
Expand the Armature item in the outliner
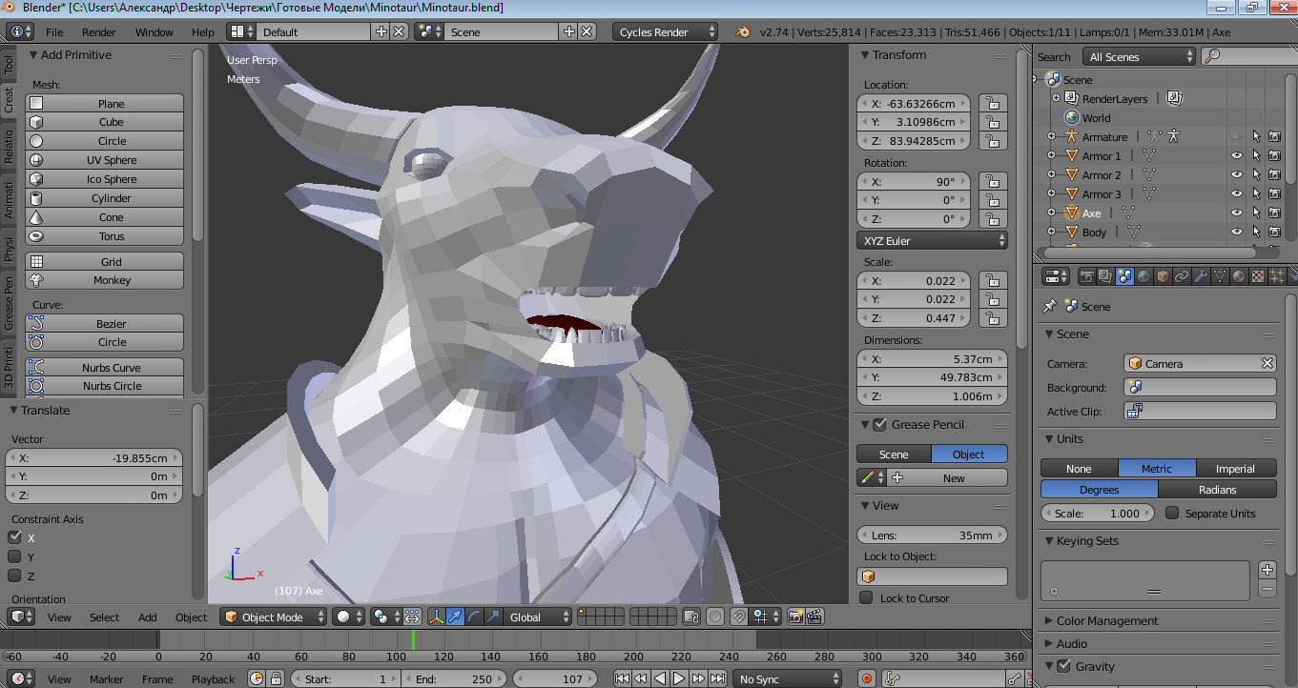pos(1053,136)
